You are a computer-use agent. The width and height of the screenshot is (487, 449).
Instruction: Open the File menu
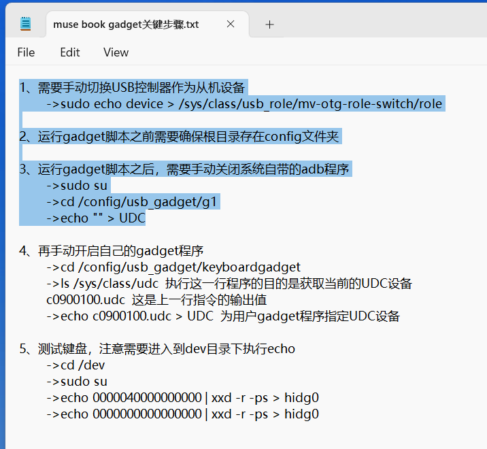[x=26, y=52]
